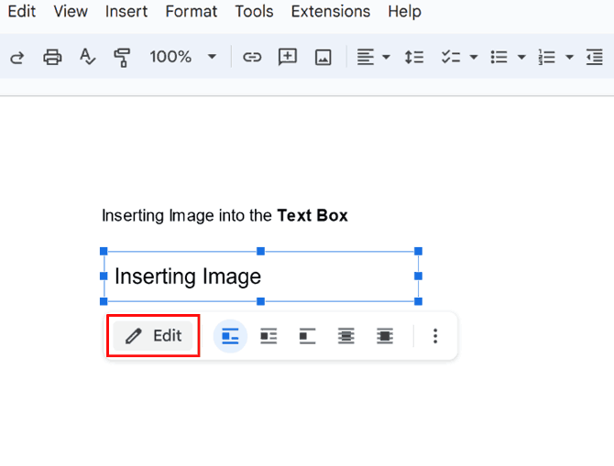
Task: Insert image from toolbar icon
Action: (x=323, y=57)
